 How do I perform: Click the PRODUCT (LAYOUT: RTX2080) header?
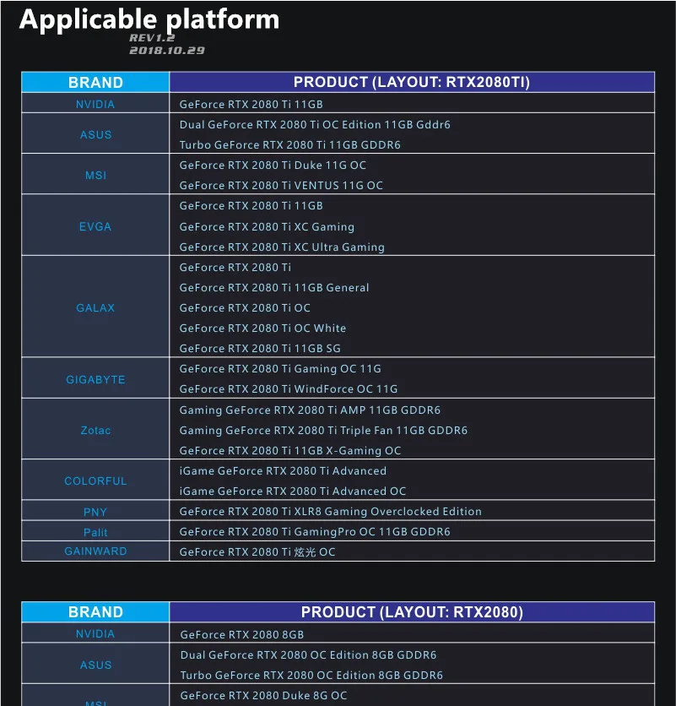(412, 612)
